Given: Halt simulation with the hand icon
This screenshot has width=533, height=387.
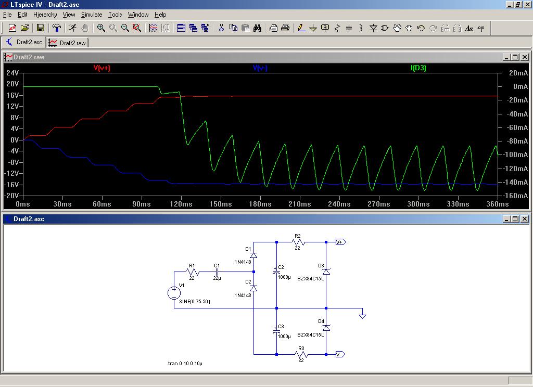Looking at the screenshot, I should coord(85,28).
